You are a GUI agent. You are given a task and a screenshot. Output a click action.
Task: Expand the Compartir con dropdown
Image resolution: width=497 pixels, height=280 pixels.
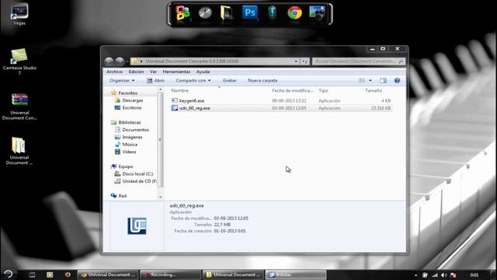click(193, 81)
